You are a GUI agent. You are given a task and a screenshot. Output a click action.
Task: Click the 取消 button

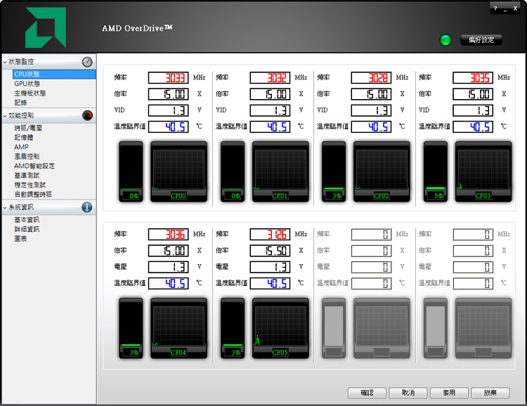coord(408,393)
